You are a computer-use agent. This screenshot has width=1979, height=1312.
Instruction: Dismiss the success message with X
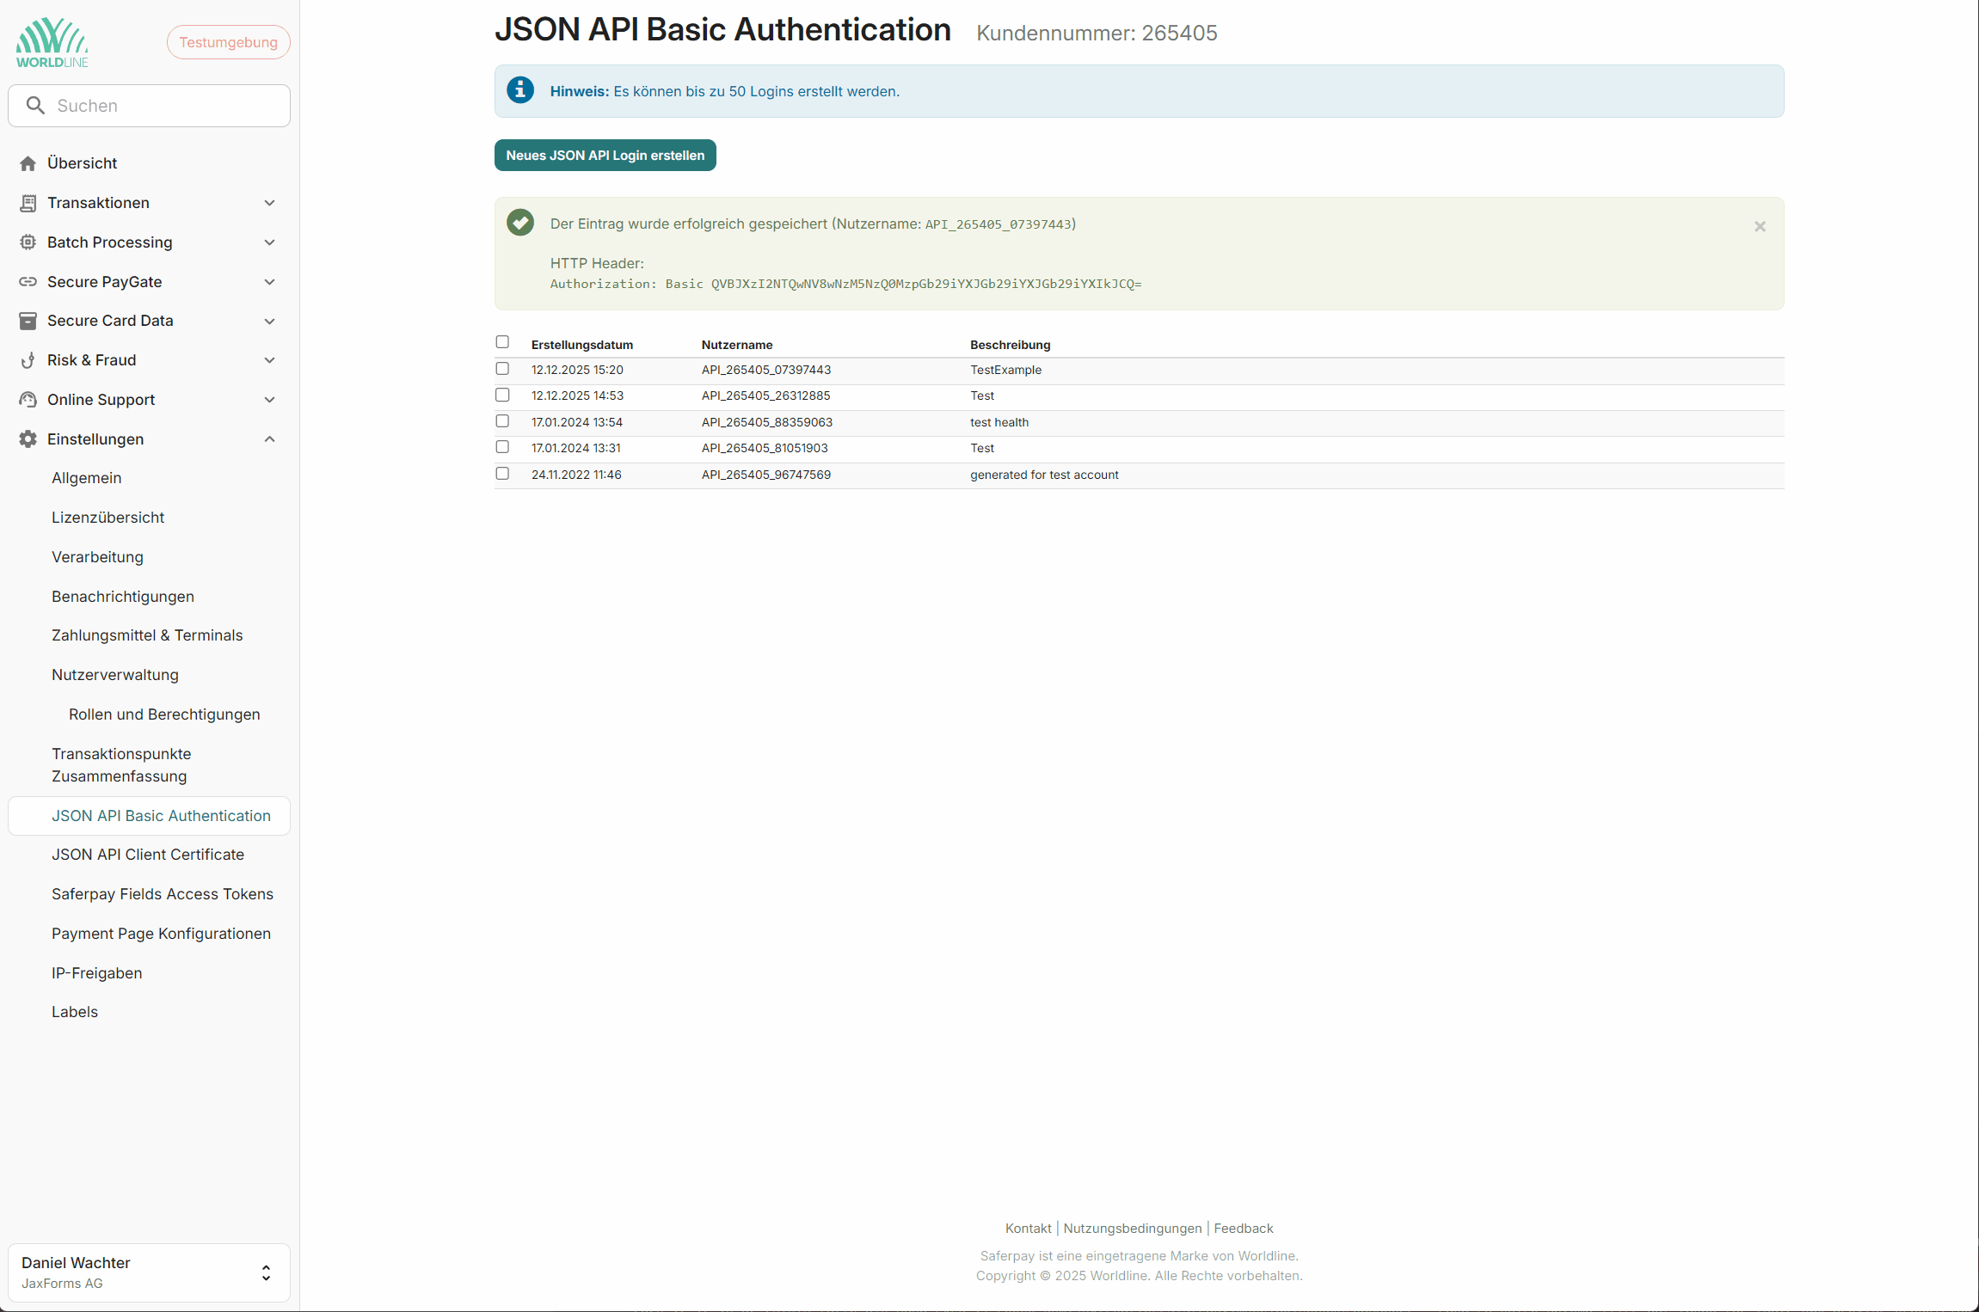coord(1760,226)
